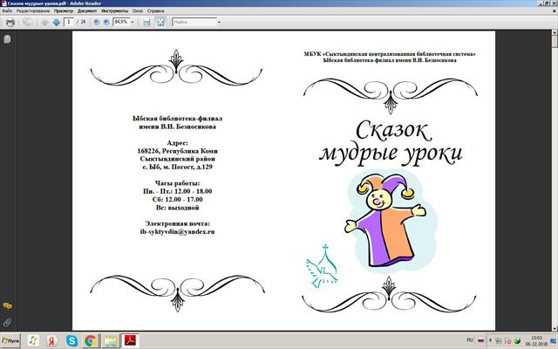
Task: Open the Просмотр menu
Action: coord(63,11)
